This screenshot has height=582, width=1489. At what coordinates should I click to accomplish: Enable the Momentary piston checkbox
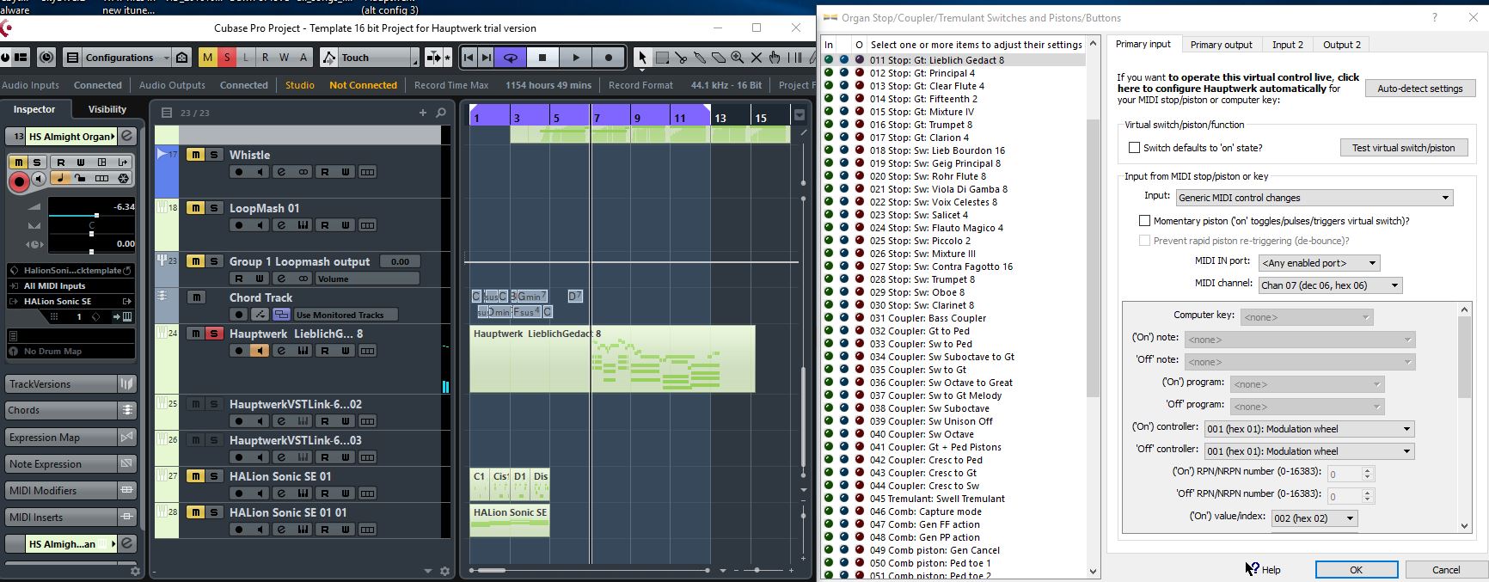point(1144,221)
